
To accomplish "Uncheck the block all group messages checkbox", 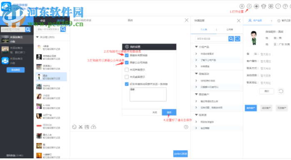I will (x=127, y=55).
